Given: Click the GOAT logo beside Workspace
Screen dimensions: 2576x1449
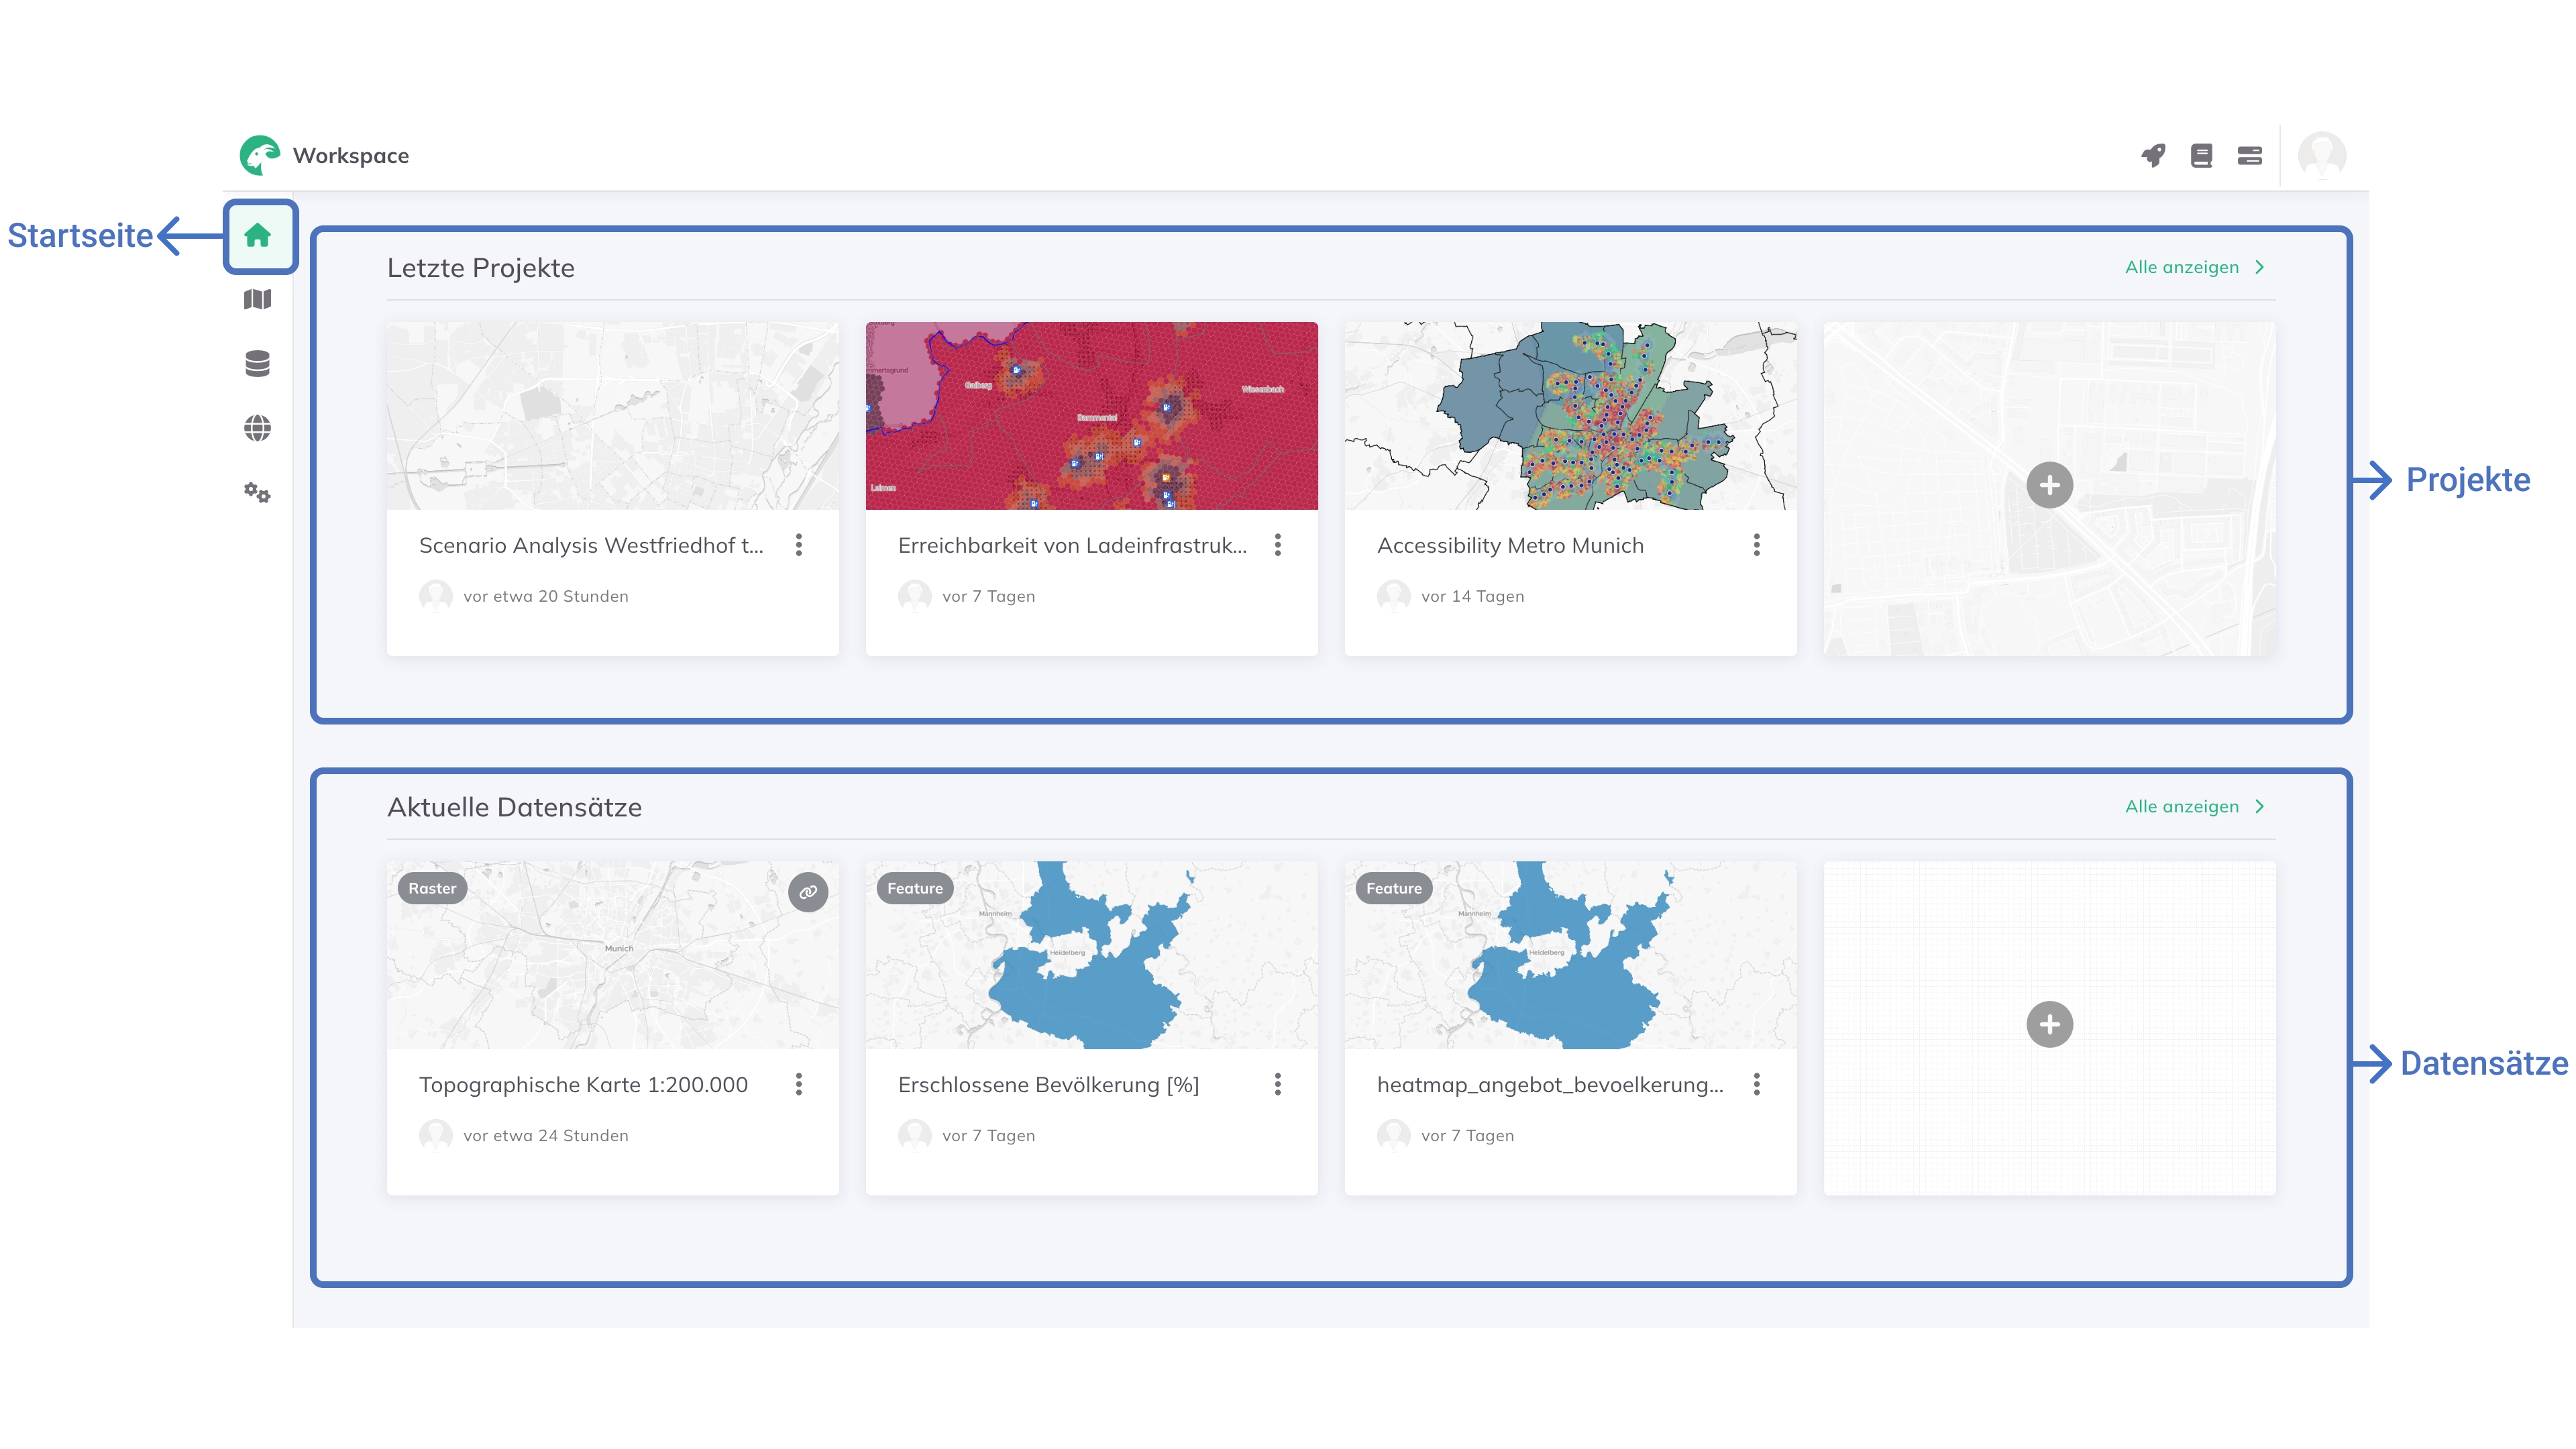Looking at the screenshot, I should coord(260,155).
